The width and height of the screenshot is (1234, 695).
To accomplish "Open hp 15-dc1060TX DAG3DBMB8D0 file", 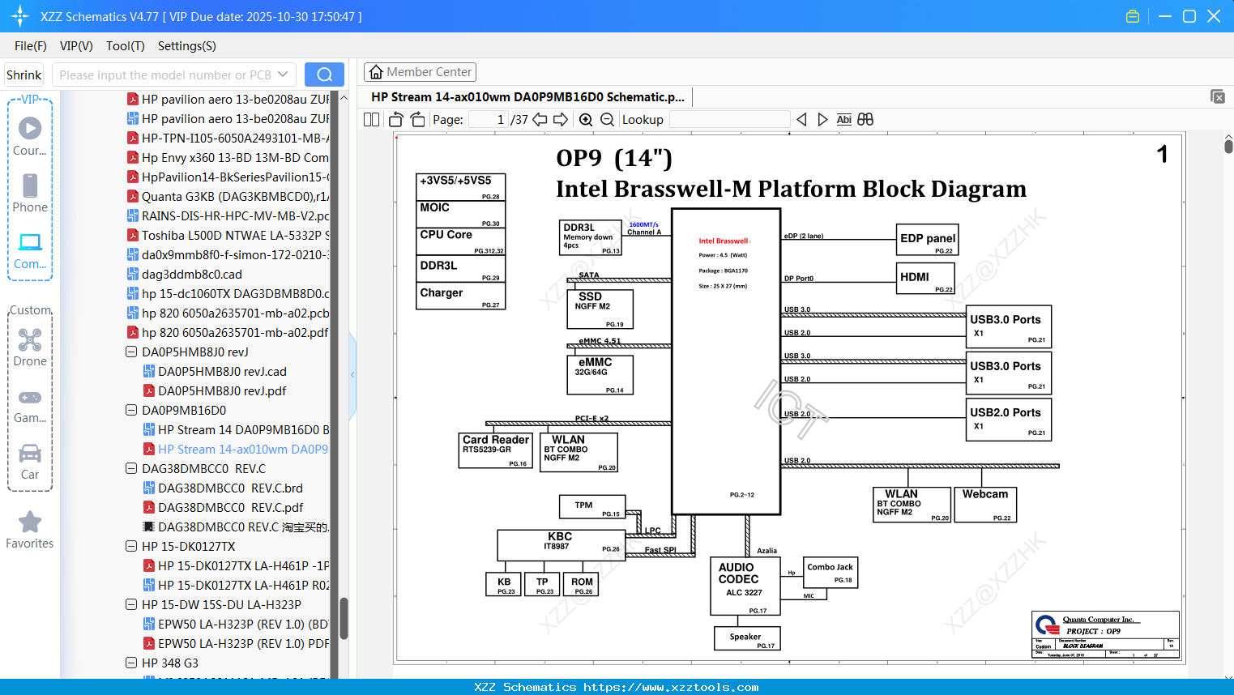I will coord(228,293).
